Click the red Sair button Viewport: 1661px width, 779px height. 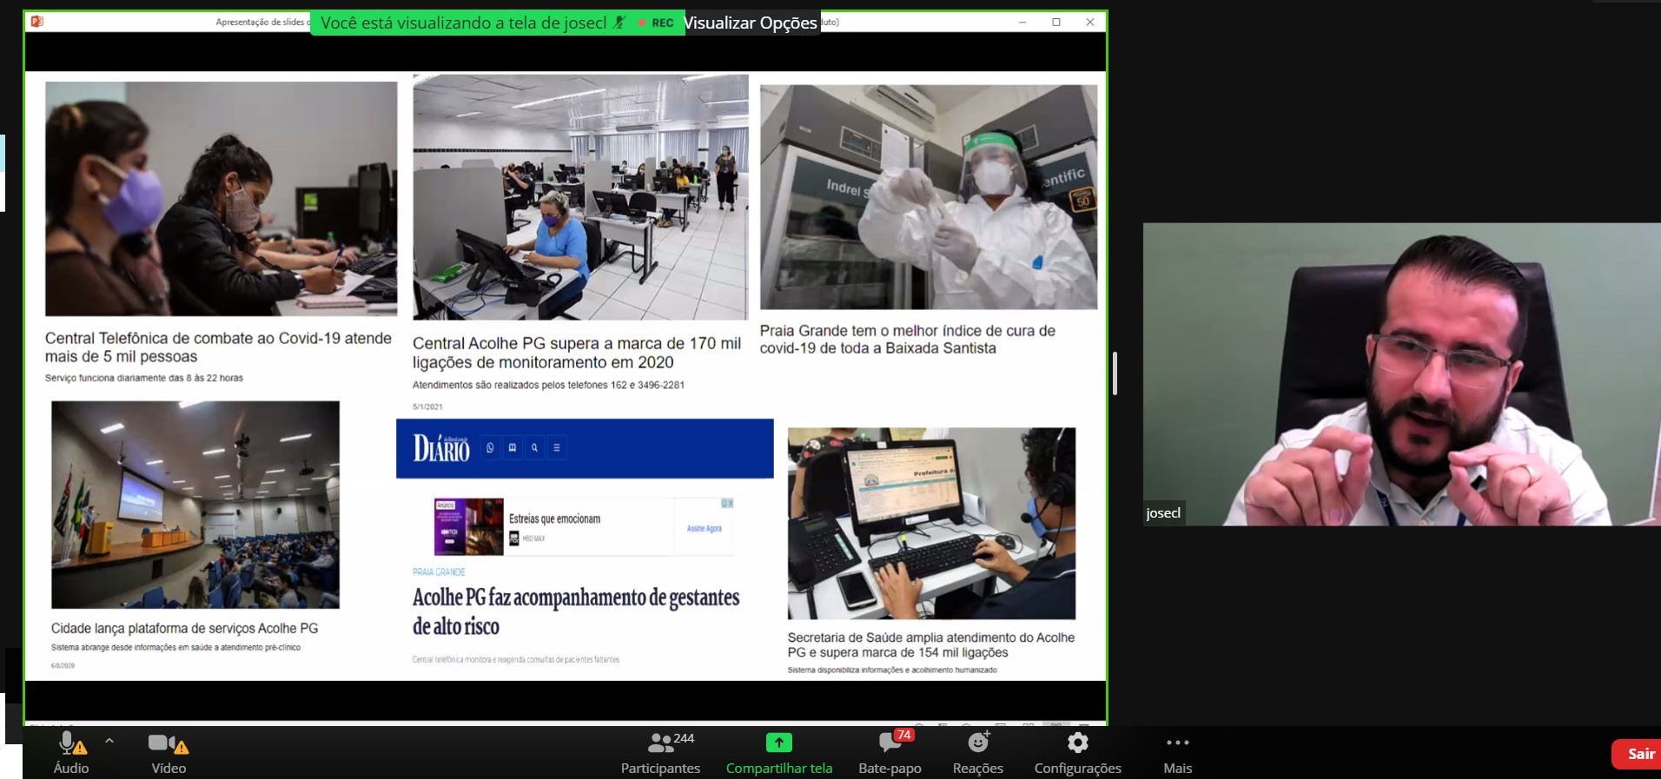[x=1638, y=754]
